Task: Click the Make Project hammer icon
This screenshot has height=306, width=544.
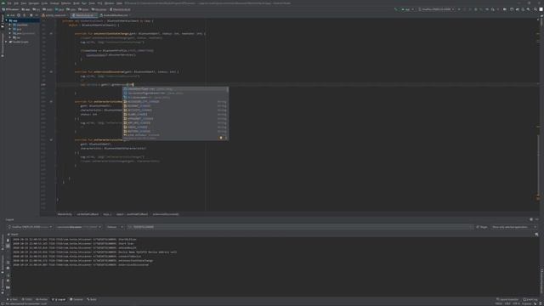Action: 396,9
